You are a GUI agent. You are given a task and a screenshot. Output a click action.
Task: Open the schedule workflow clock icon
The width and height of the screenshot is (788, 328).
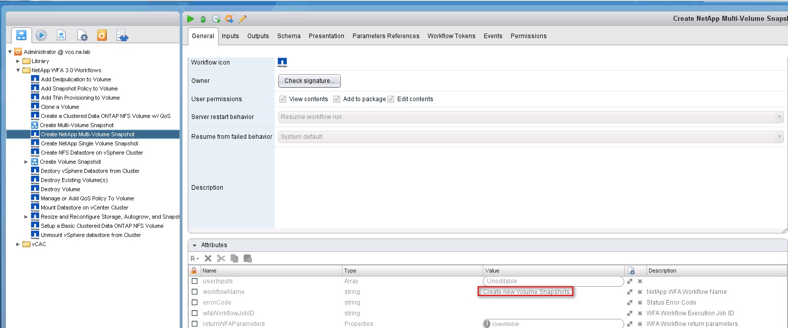click(216, 19)
